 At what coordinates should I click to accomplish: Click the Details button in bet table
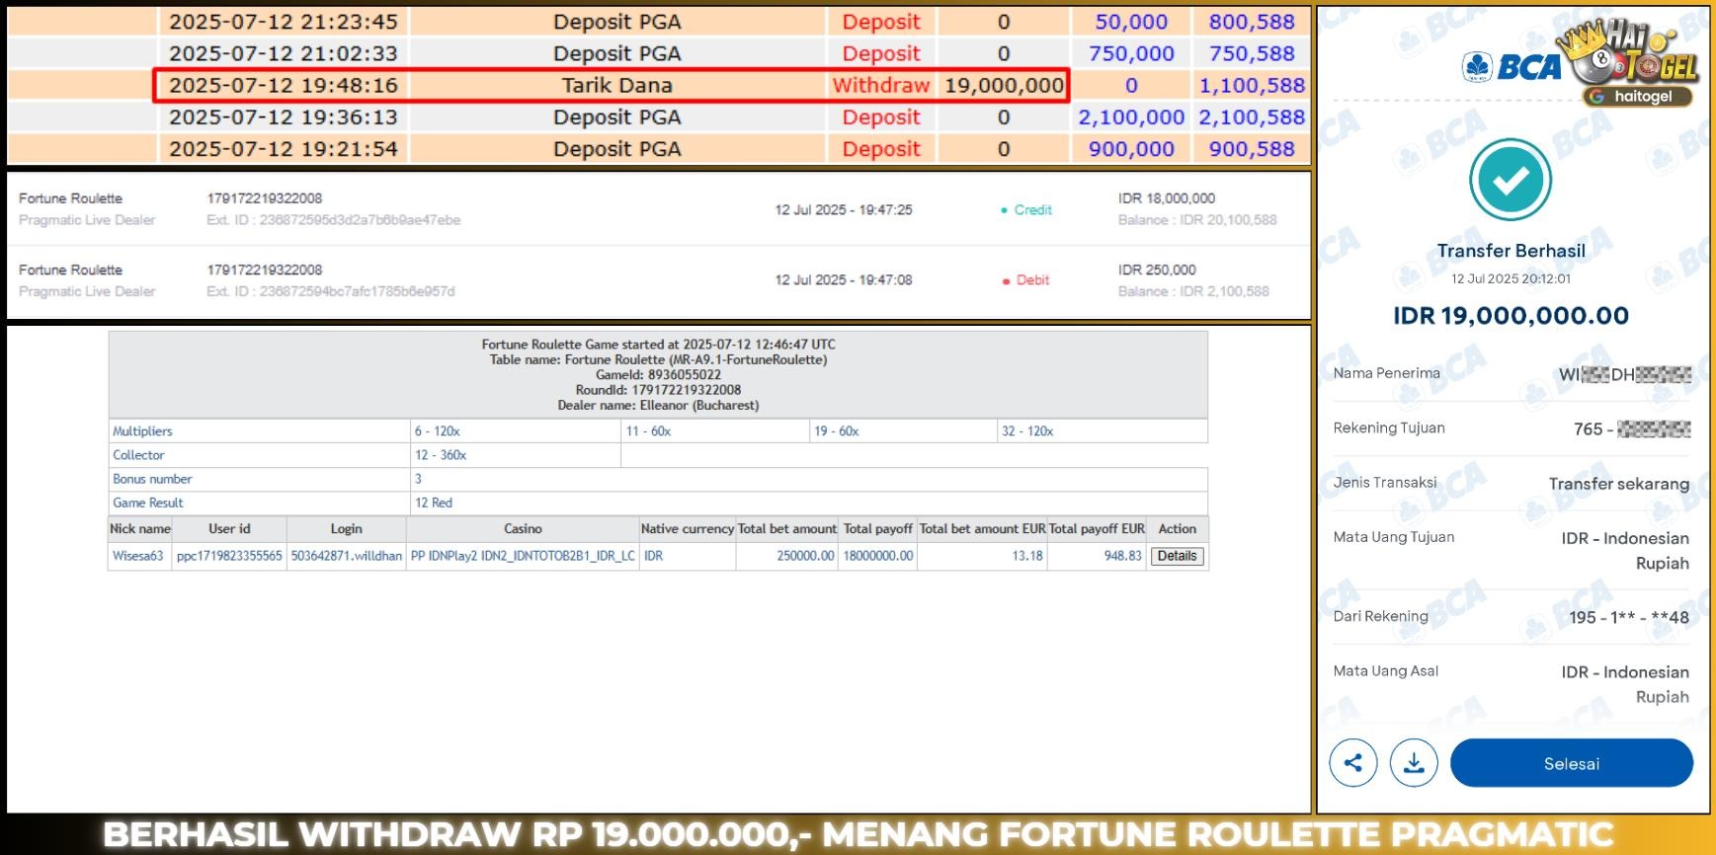[1177, 556]
